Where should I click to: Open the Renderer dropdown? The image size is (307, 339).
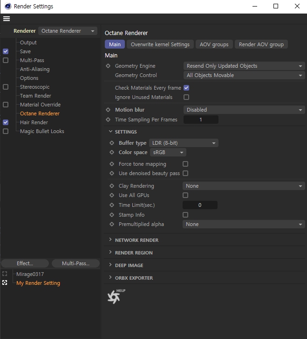click(x=68, y=31)
